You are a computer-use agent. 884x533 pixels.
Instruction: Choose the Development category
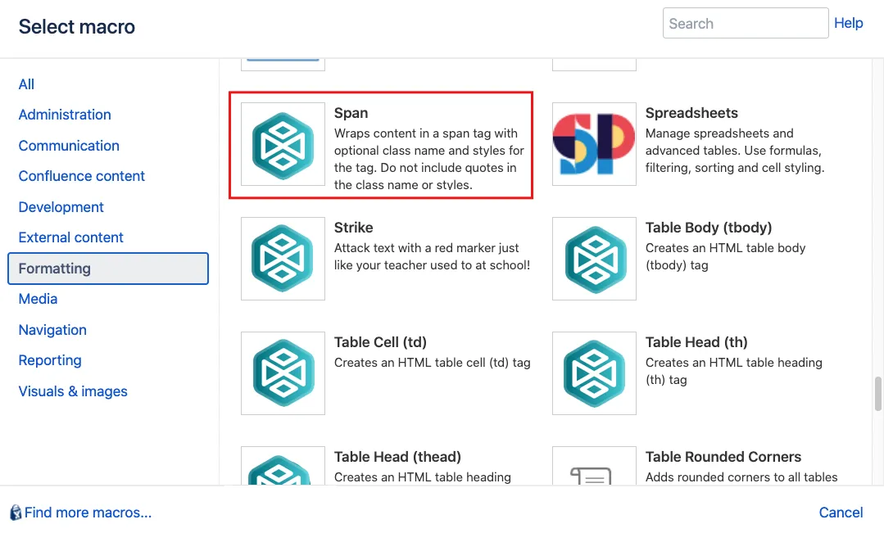point(61,207)
